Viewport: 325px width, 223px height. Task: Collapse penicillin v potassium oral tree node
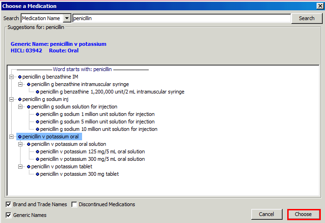(12, 137)
